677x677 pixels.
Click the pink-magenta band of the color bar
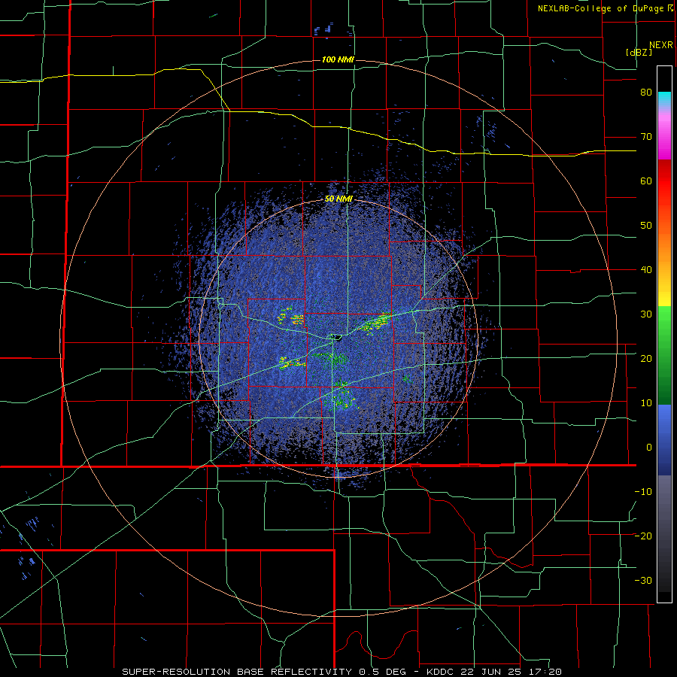664,134
